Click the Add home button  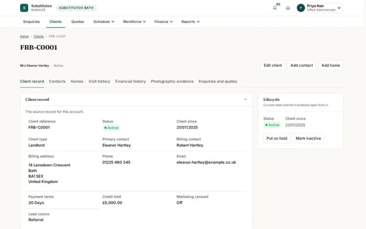click(330, 65)
